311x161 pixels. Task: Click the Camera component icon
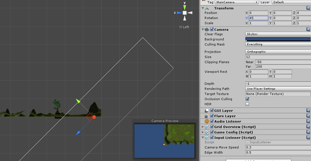tap(207, 29)
